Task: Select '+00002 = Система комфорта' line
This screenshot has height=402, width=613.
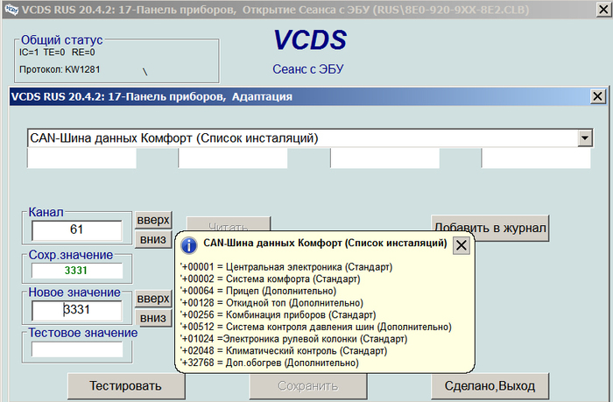Action: [270, 279]
